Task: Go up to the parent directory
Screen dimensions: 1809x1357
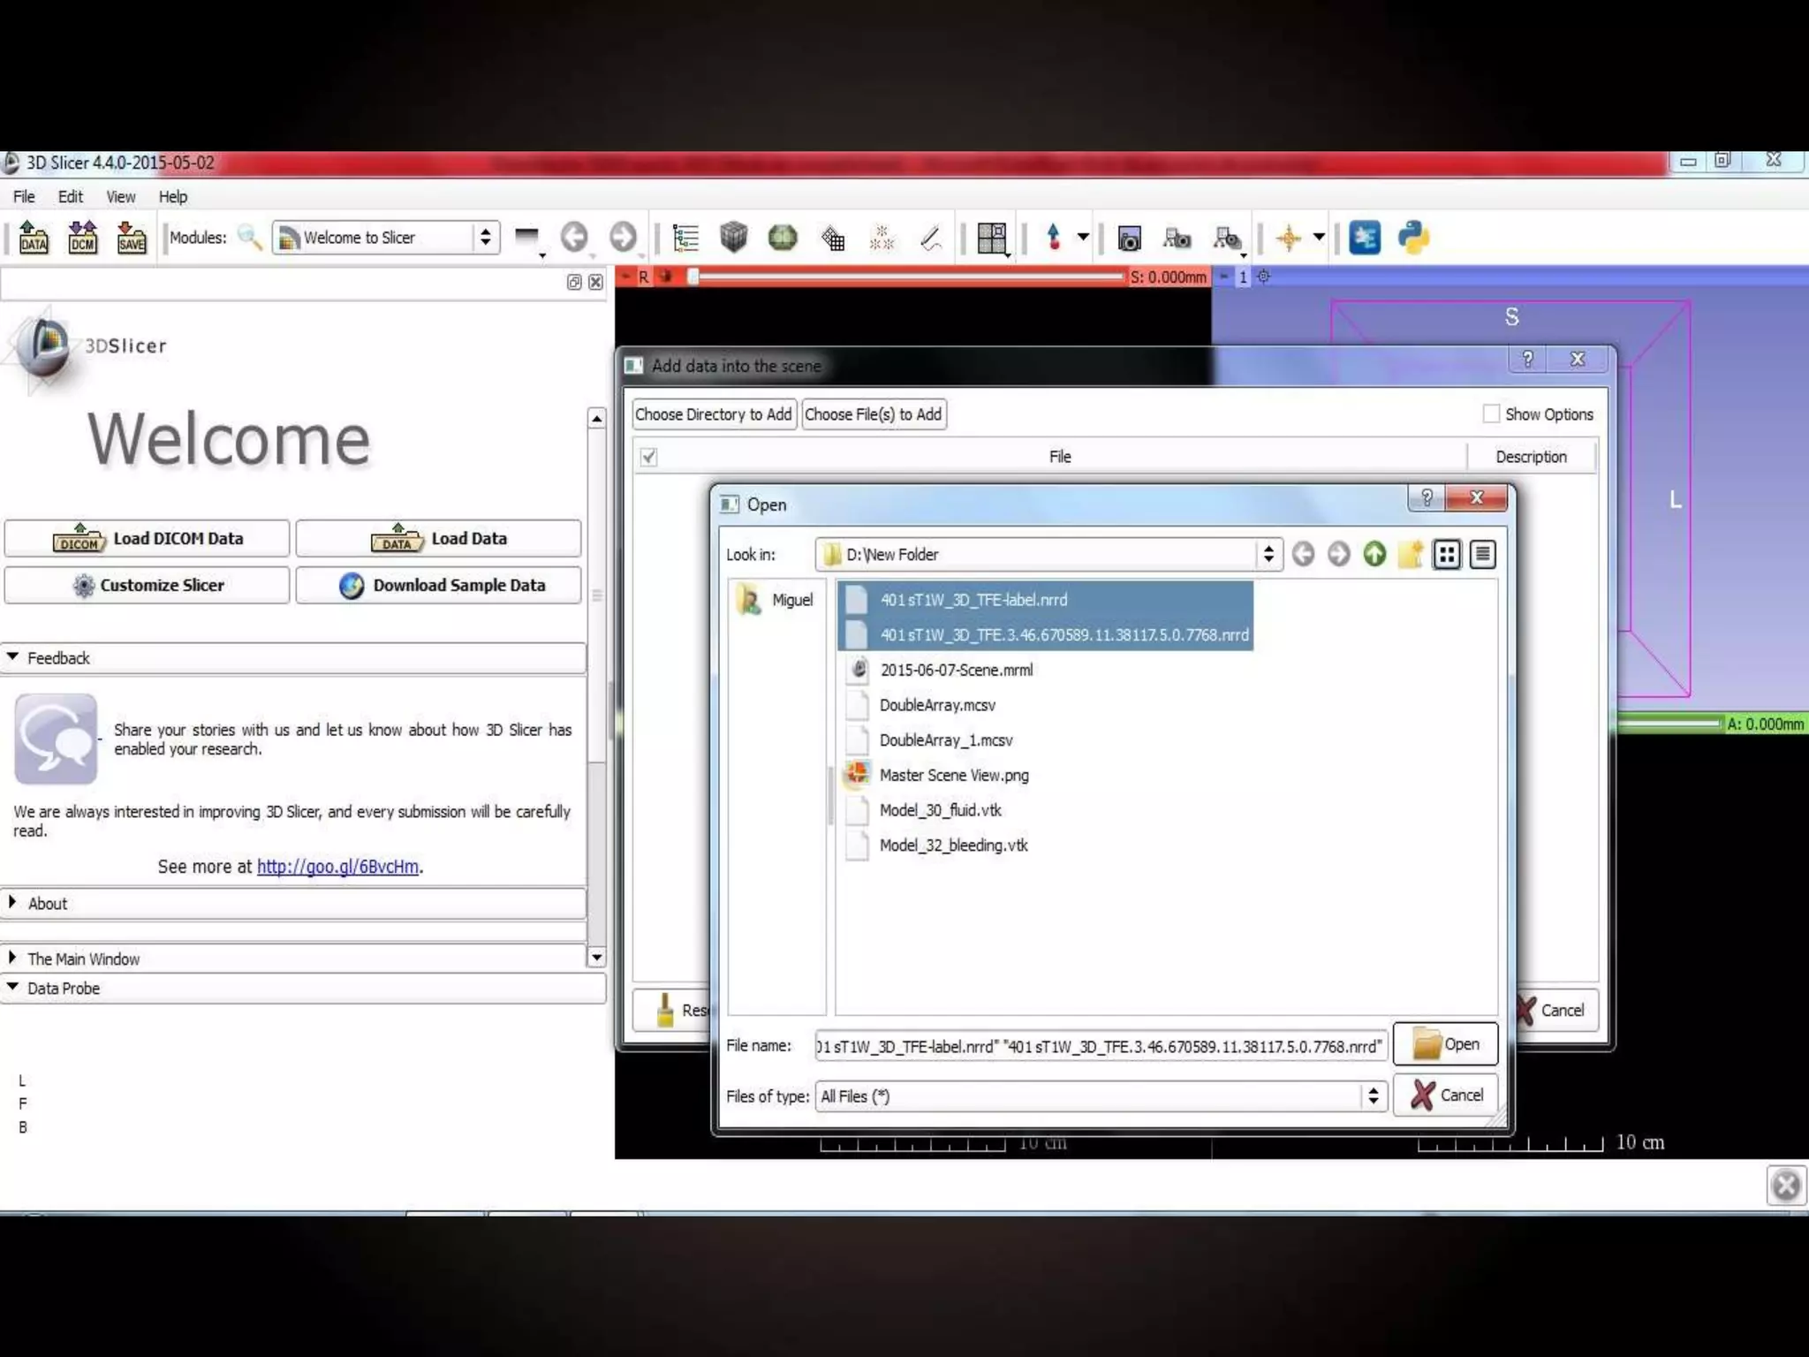Action: click(x=1374, y=554)
